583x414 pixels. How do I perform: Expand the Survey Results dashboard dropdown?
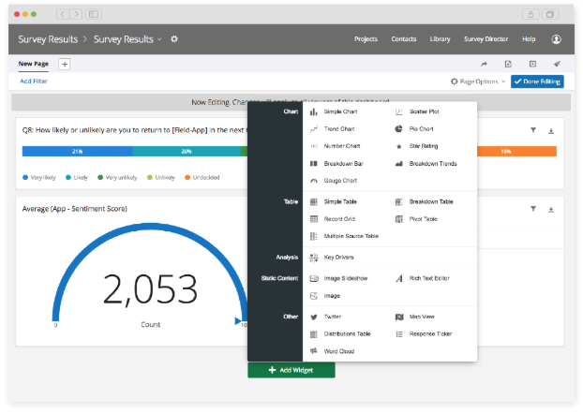[159, 39]
